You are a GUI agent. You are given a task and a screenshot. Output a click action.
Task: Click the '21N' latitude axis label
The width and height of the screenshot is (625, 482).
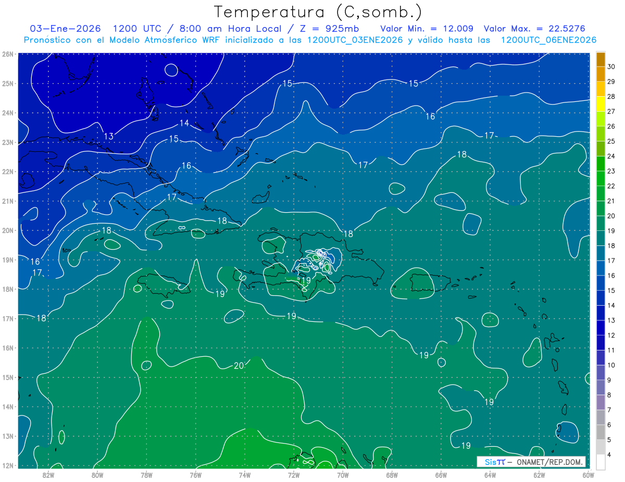7,201
